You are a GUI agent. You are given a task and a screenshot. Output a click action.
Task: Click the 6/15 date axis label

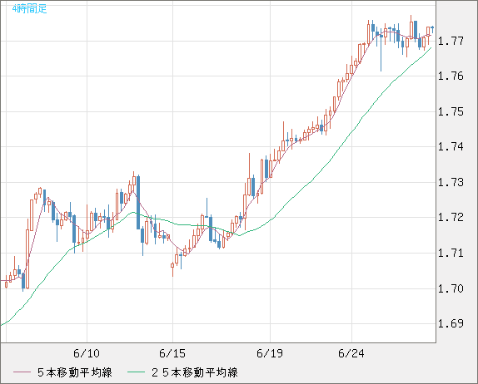click(172, 353)
